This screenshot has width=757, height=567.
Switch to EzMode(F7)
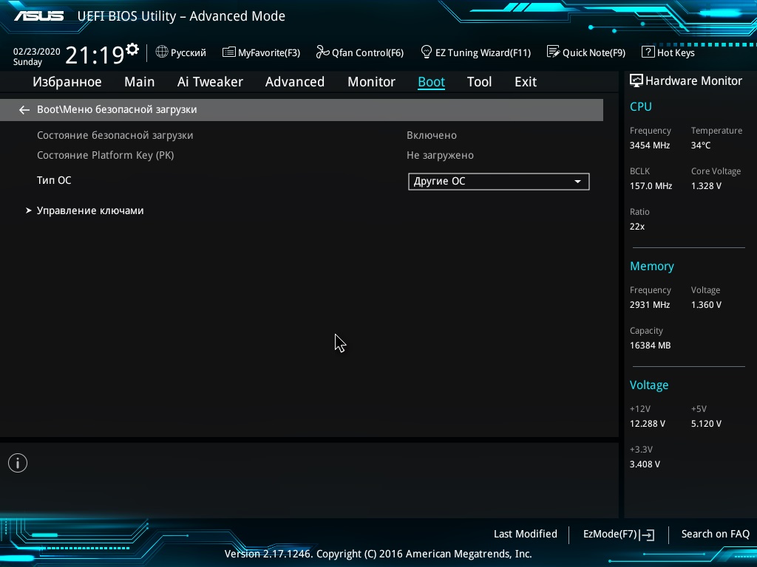click(x=619, y=535)
